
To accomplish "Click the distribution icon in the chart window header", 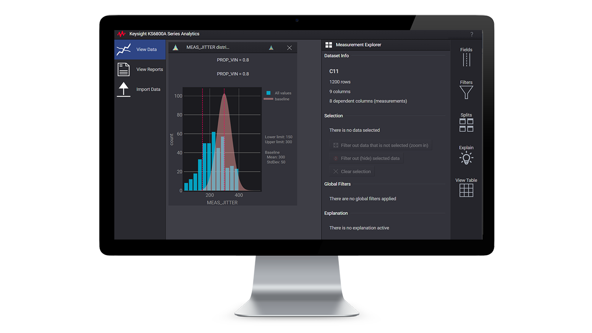I will point(176,48).
